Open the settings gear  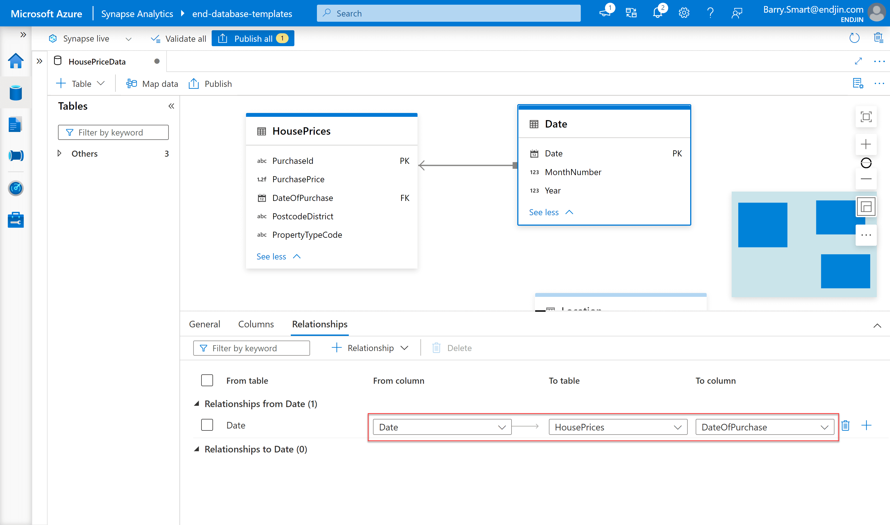click(x=684, y=13)
